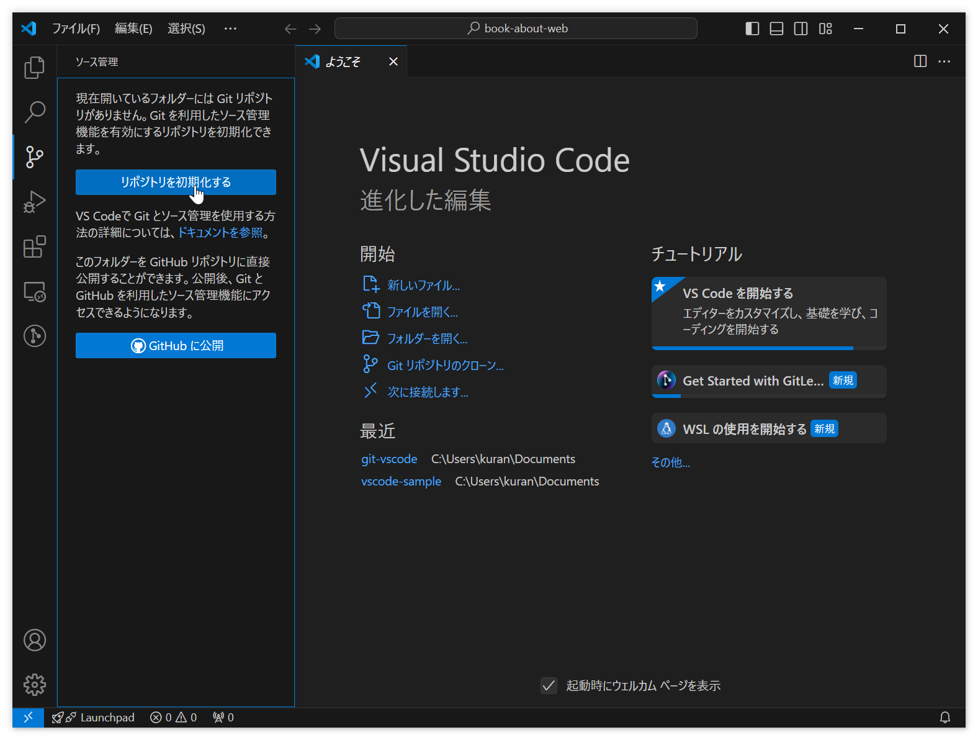The image size is (978, 740).
Task: Open editor More Actions ellipsis
Action: pos(944,61)
